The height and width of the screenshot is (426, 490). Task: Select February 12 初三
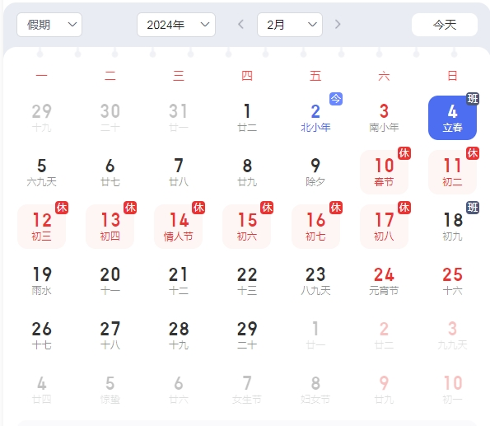[41, 227]
